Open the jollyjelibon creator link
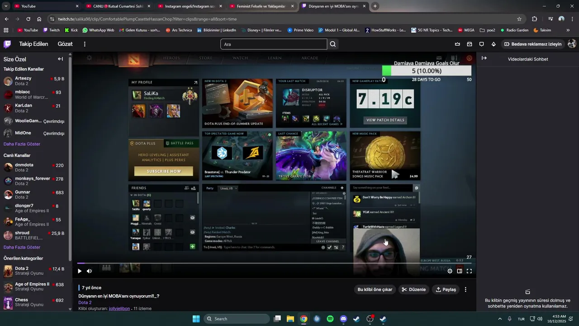 click(x=119, y=308)
